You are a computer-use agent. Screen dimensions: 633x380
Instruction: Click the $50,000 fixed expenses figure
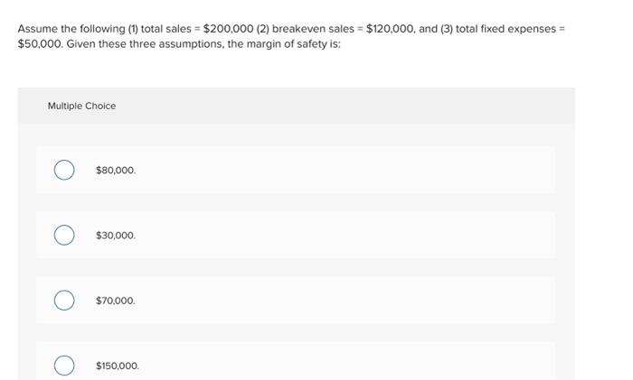(41, 44)
